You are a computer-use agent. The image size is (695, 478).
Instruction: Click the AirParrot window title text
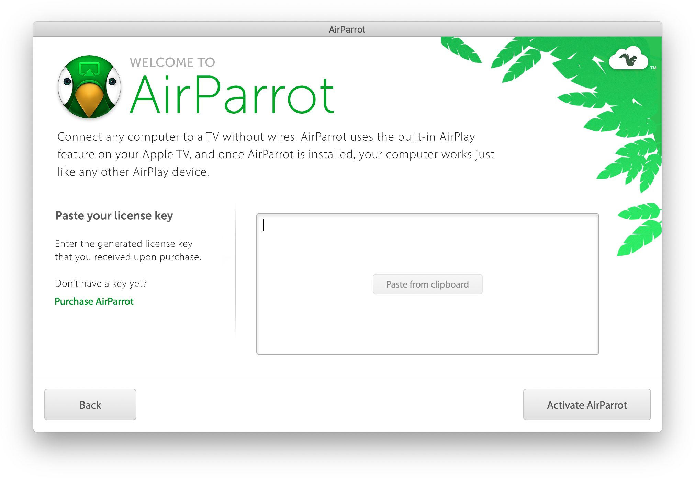pyautogui.click(x=347, y=30)
